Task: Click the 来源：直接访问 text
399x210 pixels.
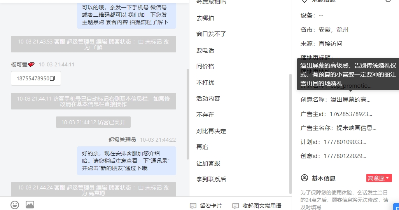Action: pos(321,44)
